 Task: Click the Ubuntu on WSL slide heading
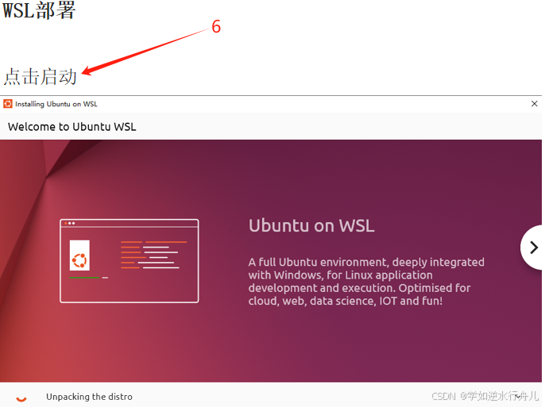(x=311, y=225)
